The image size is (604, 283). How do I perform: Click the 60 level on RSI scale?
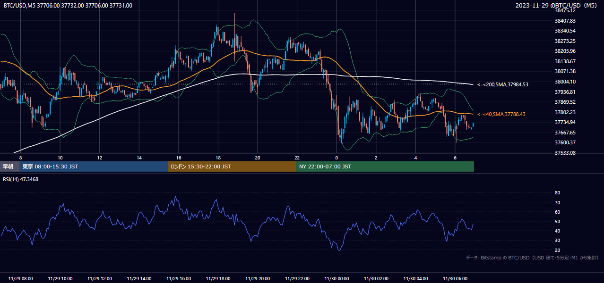pyautogui.click(x=557, y=212)
